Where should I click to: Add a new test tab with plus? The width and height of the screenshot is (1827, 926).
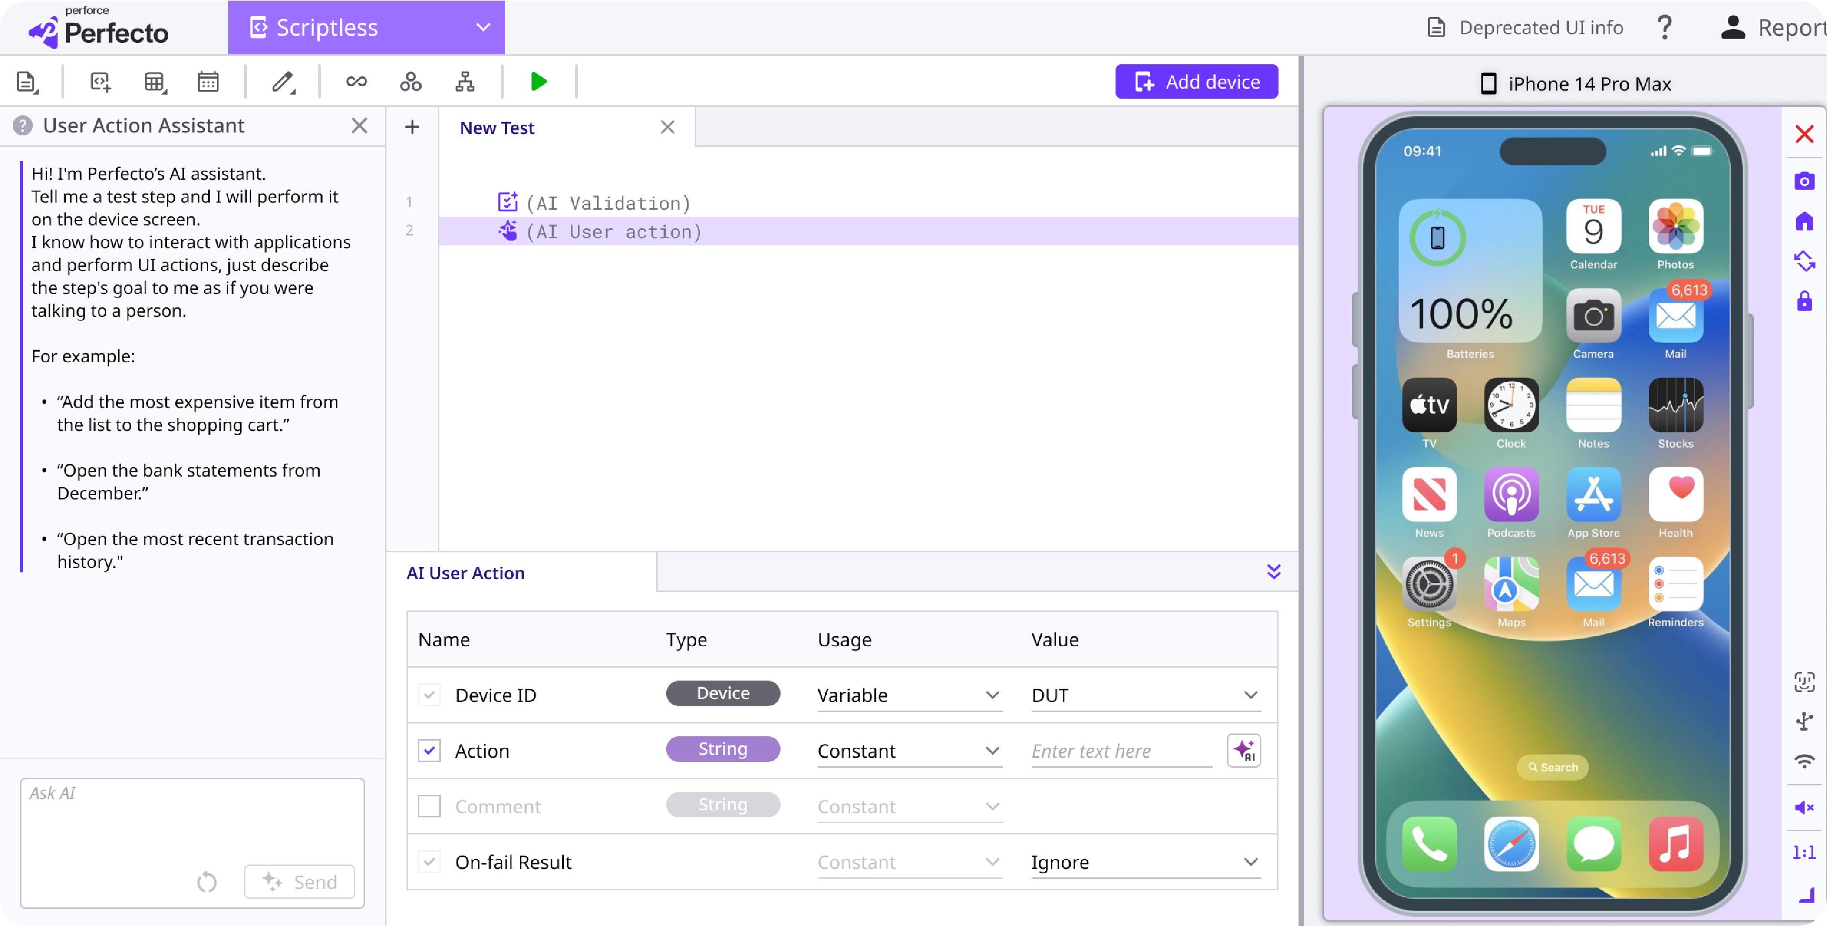[412, 127]
